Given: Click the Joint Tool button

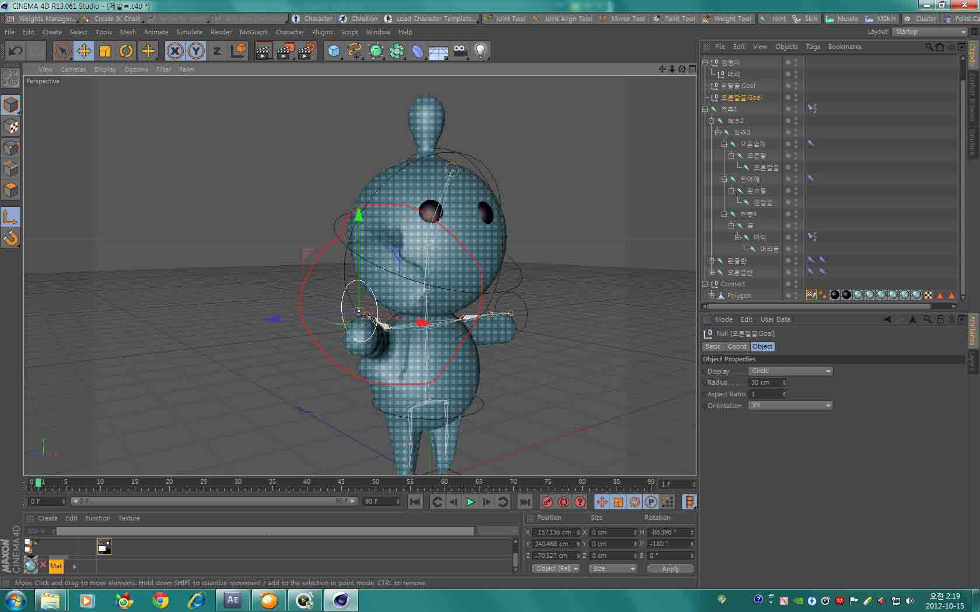Looking at the screenshot, I should (x=505, y=19).
